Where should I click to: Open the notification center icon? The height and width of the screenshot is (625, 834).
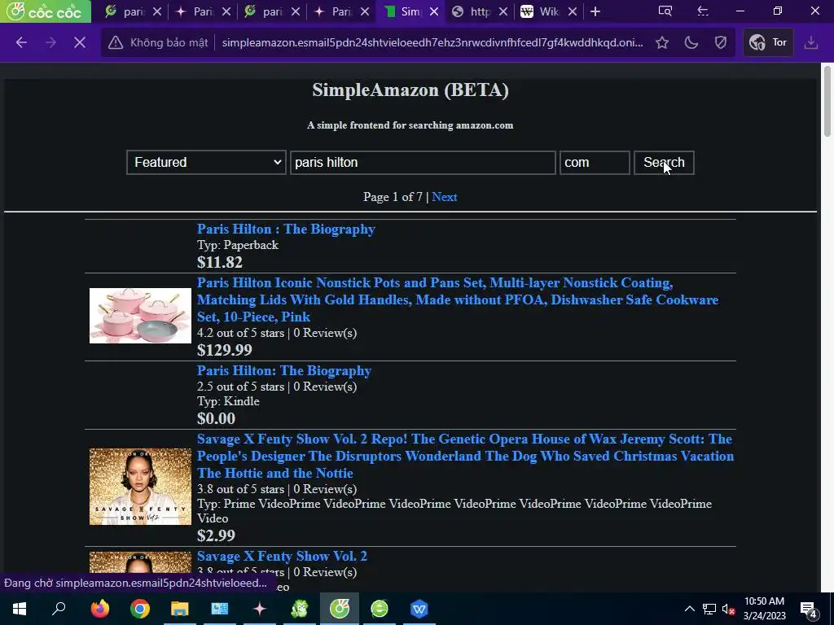click(x=809, y=610)
